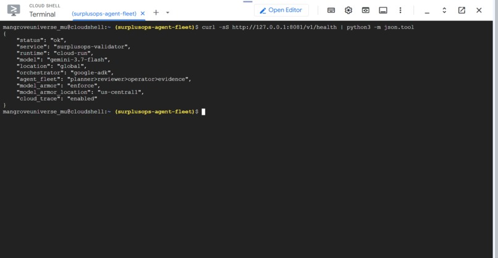The height and width of the screenshot is (258, 498).
Task: Add a new terminal tab with plus
Action: [156, 13]
